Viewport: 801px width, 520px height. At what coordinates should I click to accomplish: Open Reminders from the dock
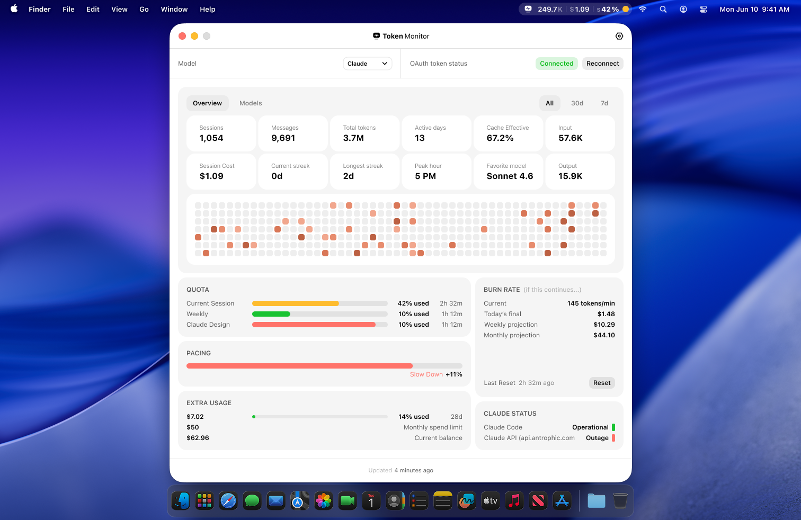419,500
